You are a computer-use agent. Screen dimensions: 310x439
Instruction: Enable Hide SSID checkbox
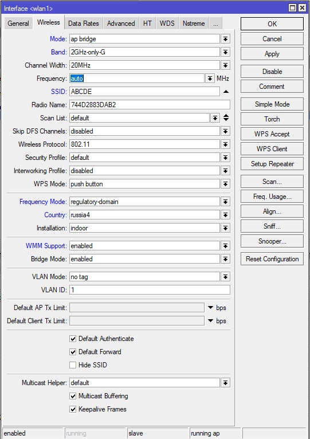coord(73,365)
